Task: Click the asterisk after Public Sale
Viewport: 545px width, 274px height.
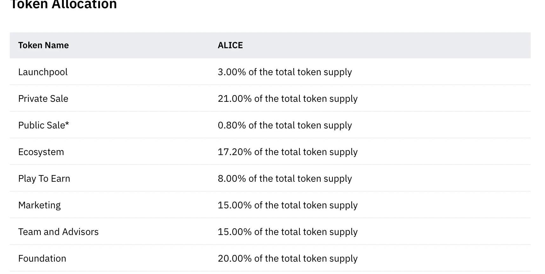Action: pyautogui.click(x=67, y=123)
